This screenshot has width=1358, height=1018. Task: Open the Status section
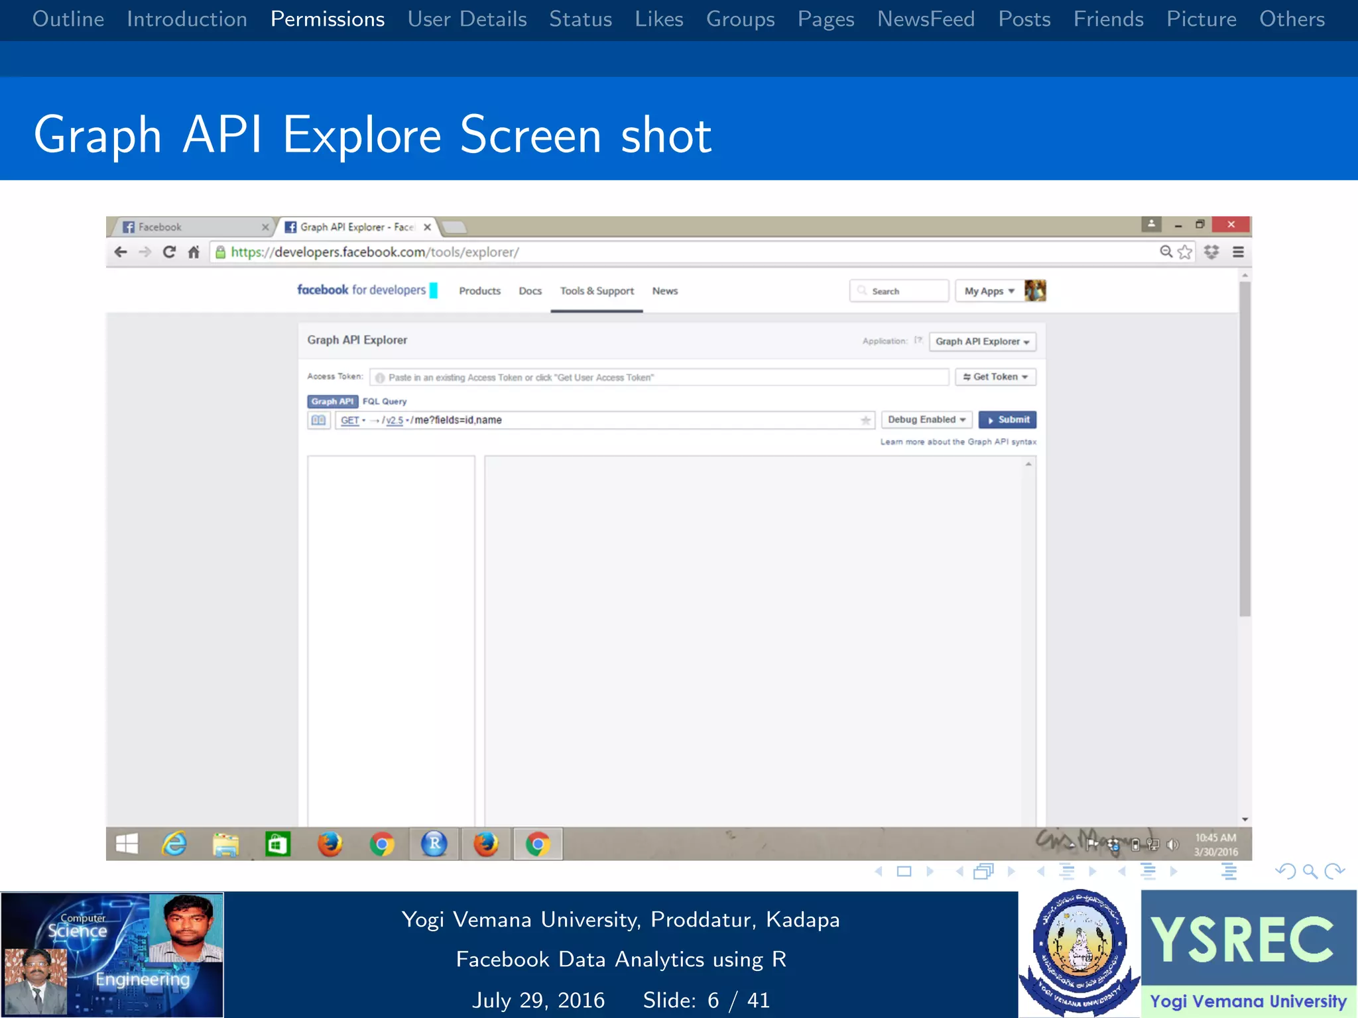click(x=581, y=19)
